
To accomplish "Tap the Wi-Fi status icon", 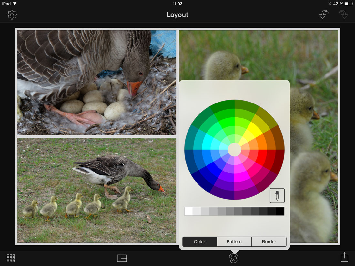I will click(15, 4).
